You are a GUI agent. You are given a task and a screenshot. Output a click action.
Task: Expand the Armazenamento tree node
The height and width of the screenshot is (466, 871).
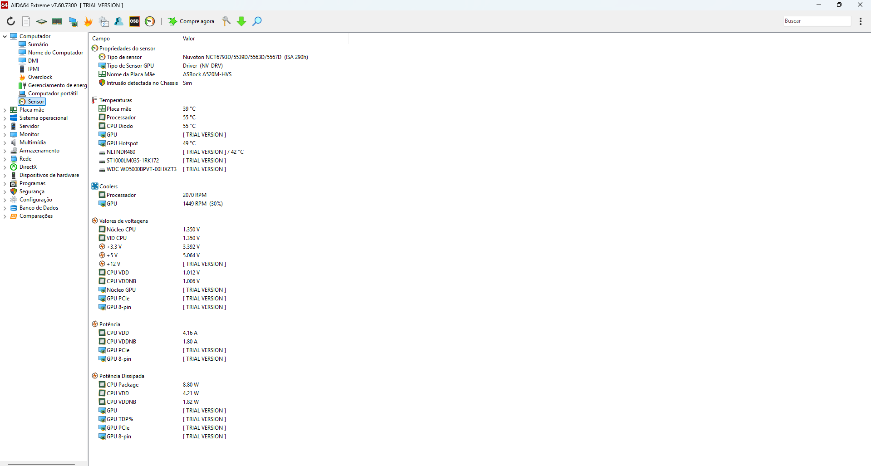coord(5,151)
